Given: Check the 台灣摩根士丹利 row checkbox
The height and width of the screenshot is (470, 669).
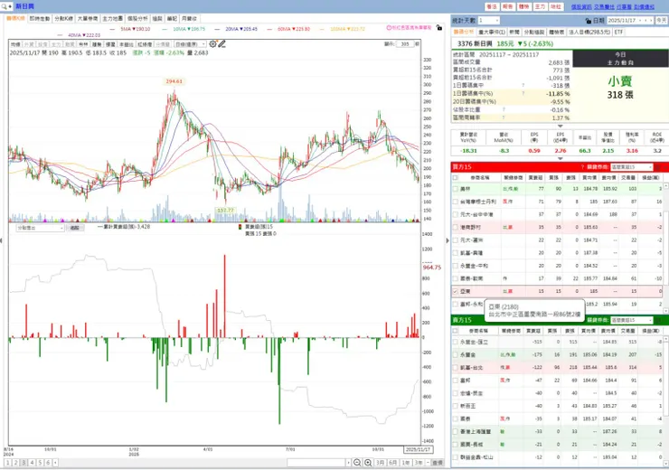Looking at the screenshot, I should coord(455,202).
